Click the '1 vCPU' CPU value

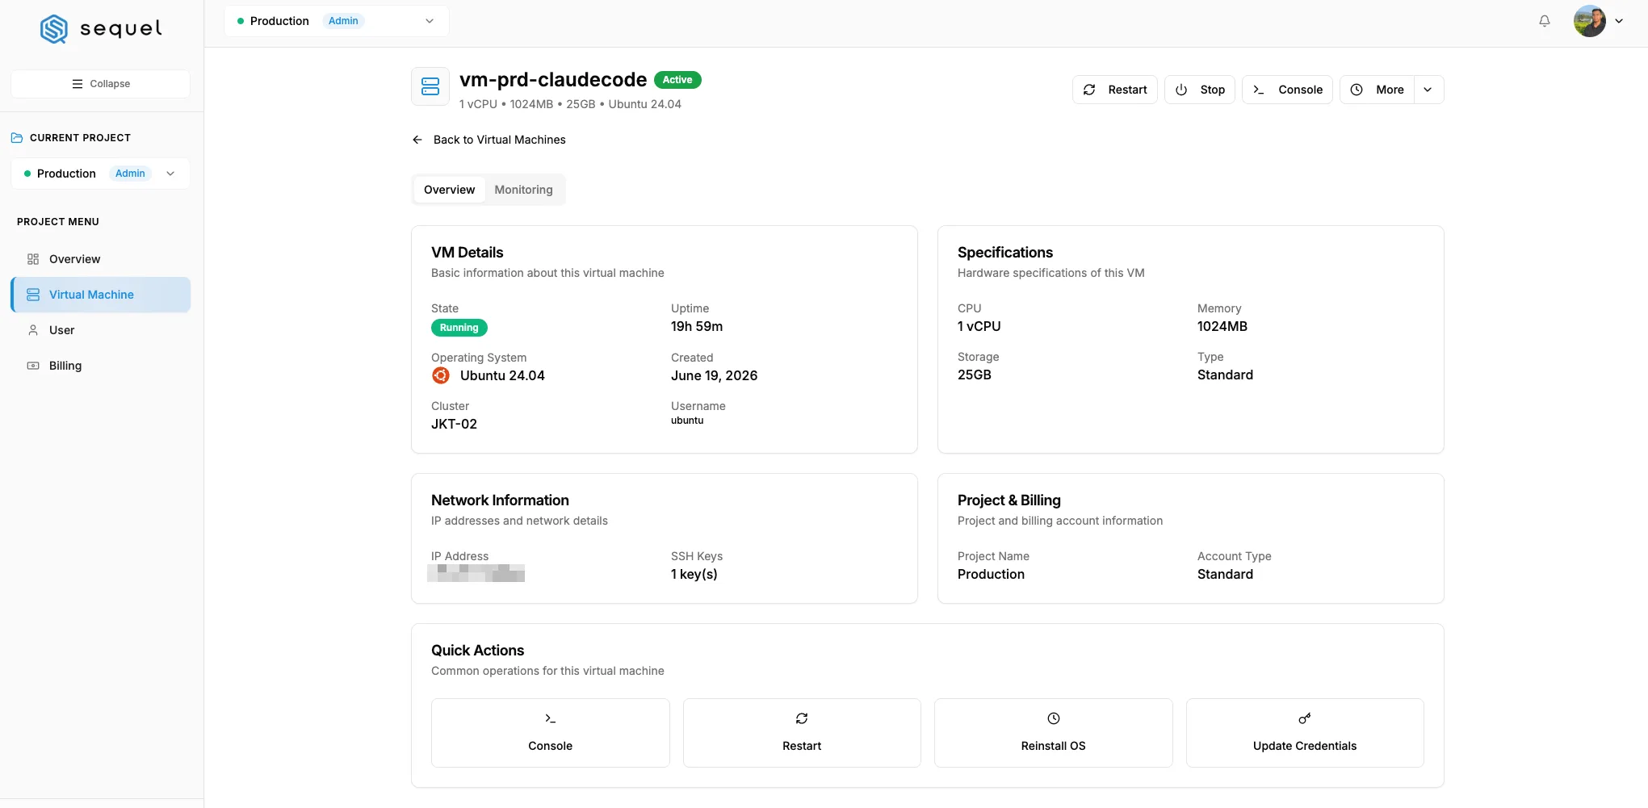tap(979, 326)
